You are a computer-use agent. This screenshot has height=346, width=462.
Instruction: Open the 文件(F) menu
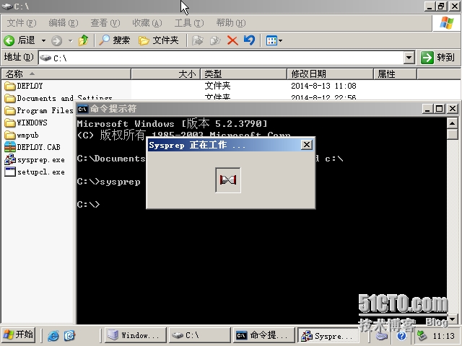point(22,23)
